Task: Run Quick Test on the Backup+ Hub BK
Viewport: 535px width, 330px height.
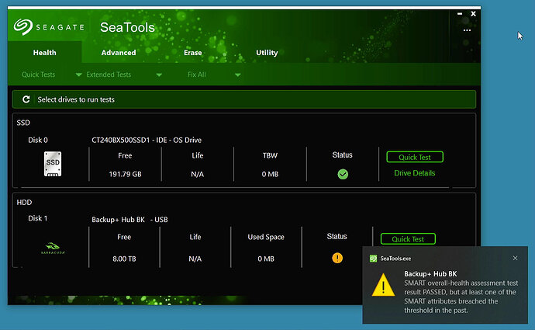Action: (408, 239)
